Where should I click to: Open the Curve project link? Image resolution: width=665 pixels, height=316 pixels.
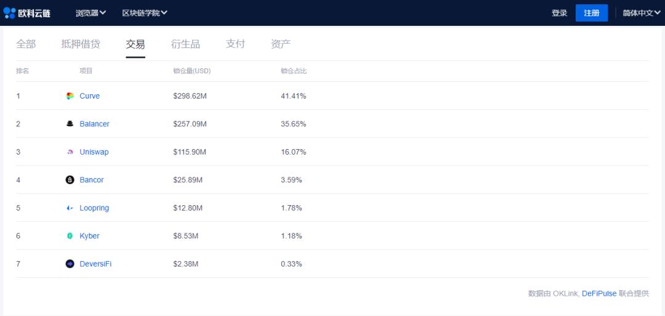click(89, 96)
